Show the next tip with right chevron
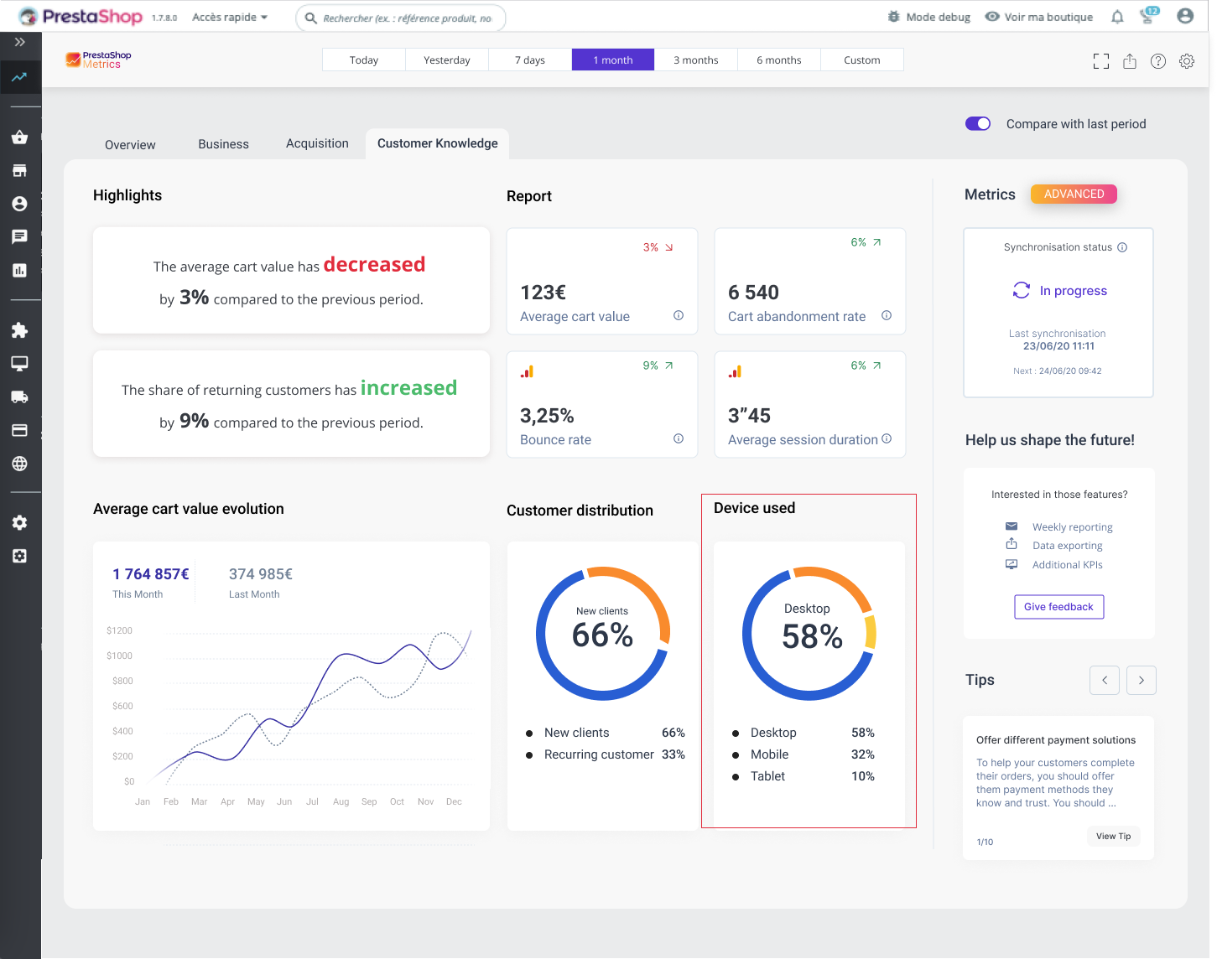Viewport: 1217px width, 959px height. (1141, 680)
